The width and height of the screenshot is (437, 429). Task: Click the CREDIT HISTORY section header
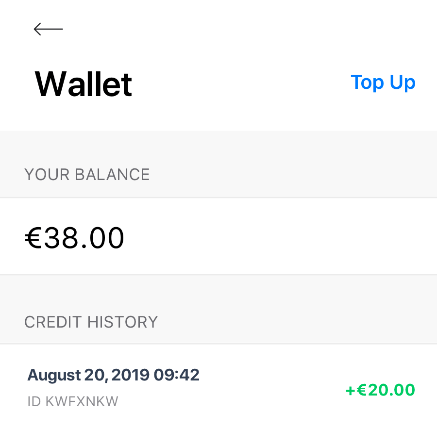[x=91, y=322]
